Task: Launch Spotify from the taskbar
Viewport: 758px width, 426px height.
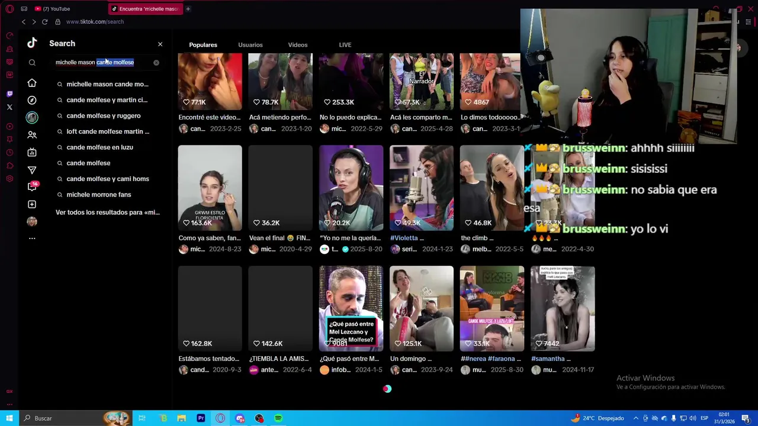Action: (x=278, y=418)
